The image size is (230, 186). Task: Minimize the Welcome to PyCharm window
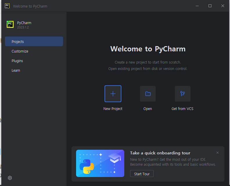click(197, 6)
